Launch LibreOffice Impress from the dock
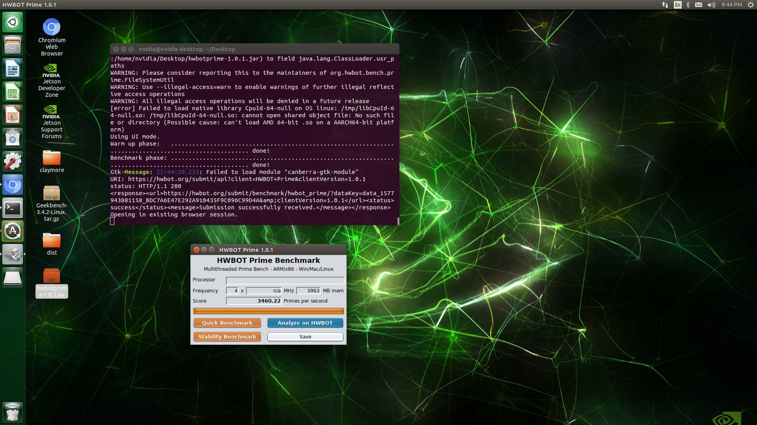The width and height of the screenshot is (757, 425). [x=13, y=115]
